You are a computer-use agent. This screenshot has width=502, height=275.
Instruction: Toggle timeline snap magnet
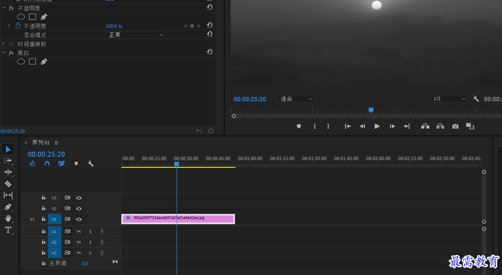click(47, 164)
